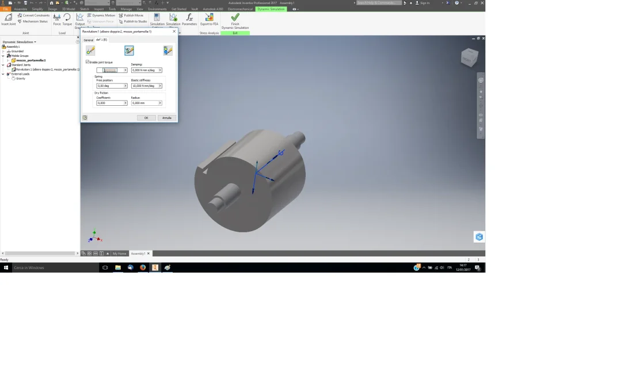Click the Edit joint torque icon
The height and width of the screenshot is (368, 628).
pyautogui.click(x=129, y=51)
